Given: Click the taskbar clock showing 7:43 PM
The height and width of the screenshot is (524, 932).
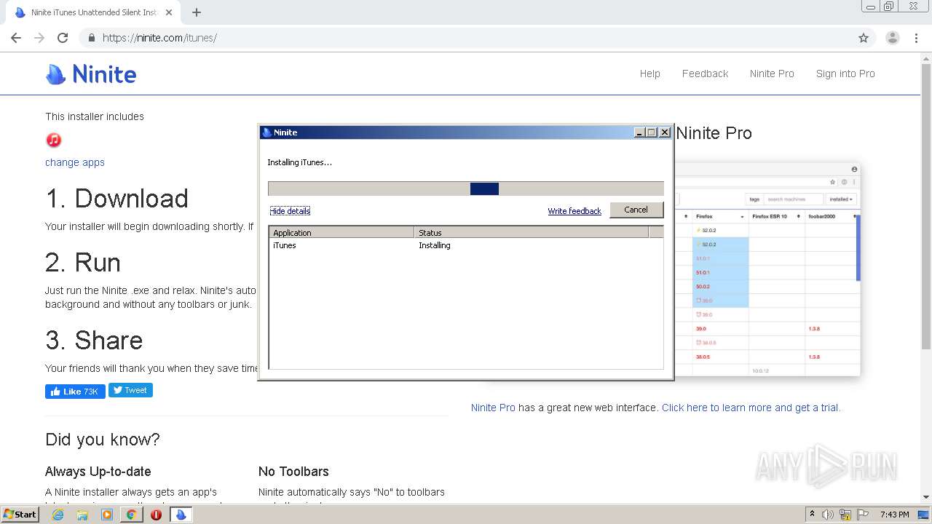Looking at the screenshot, I should tap(895, 515).
